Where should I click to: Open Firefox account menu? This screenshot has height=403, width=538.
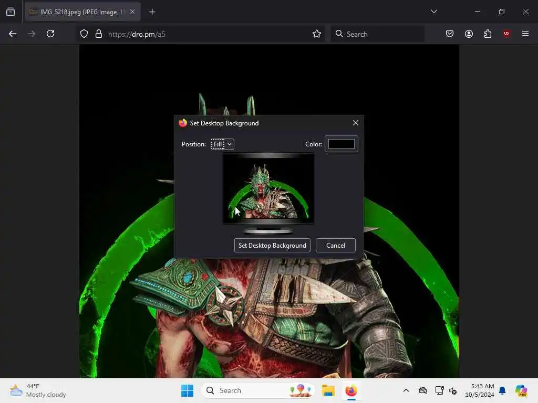coord(469,34)
